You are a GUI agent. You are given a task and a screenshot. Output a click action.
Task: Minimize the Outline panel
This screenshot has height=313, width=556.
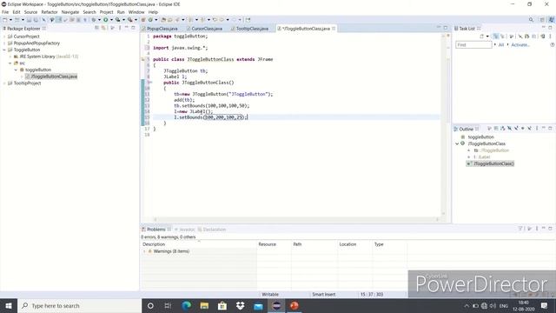[544, 128]
